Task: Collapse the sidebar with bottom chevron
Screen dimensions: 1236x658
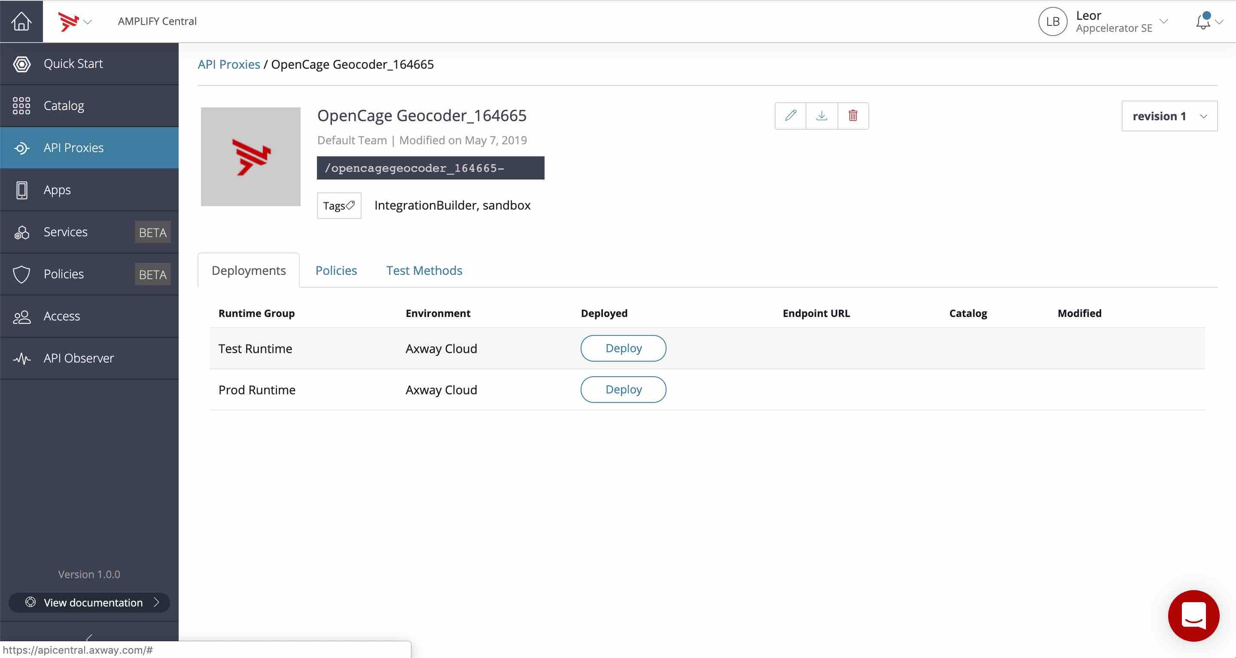Action: pyautogui.click(x=89, y=637)
